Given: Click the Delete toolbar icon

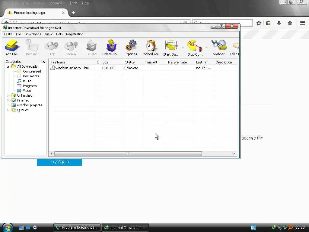Looking at the screenshot, I should pyautogui.click(x=91, y=47).
